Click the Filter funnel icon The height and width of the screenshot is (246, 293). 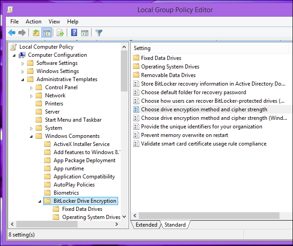[x=99, y=32]
